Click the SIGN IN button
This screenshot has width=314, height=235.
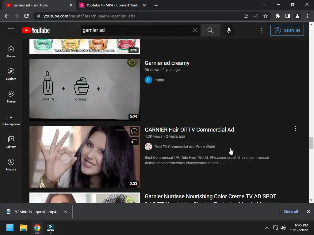coord(287,30)
